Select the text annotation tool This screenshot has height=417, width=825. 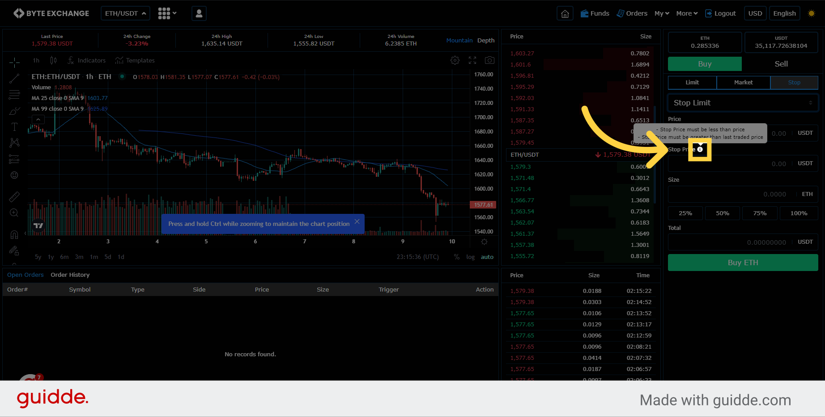14,127
